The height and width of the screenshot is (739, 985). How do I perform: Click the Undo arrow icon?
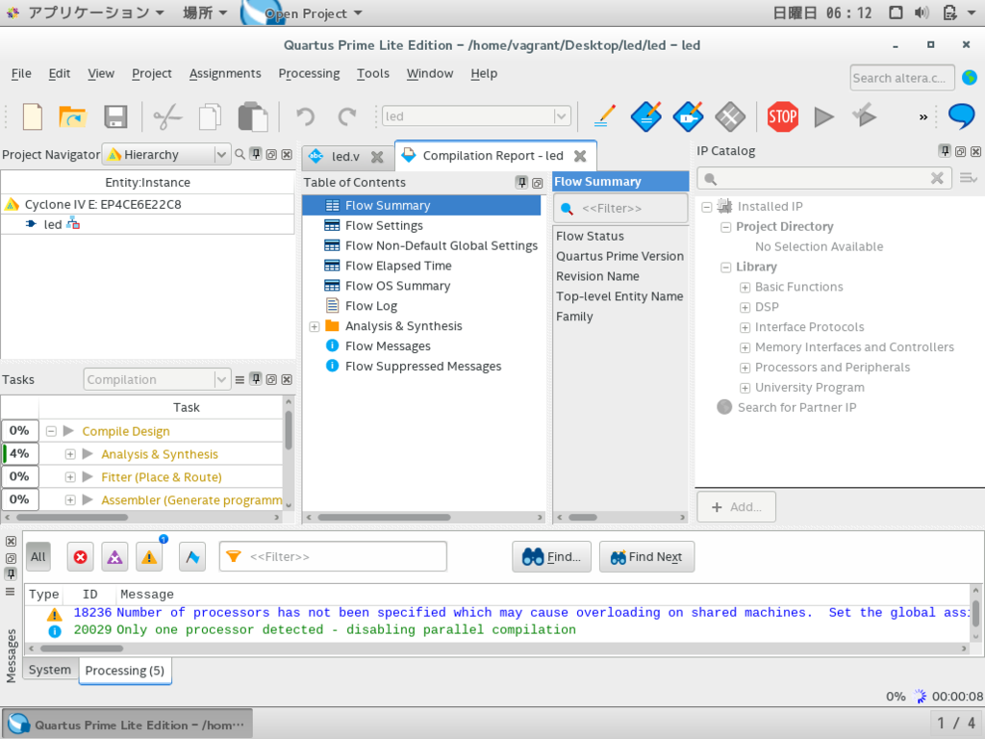point(305,116)
